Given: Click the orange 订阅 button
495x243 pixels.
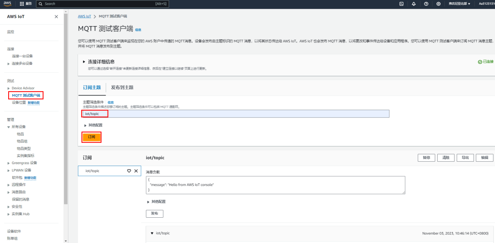Looking at the screenshot, I should pyautogui.click(x=92, y=137).
